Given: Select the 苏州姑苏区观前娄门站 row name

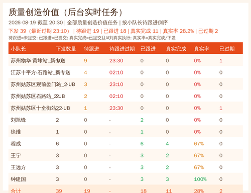Looking at the screenshot, I should 43,84.
